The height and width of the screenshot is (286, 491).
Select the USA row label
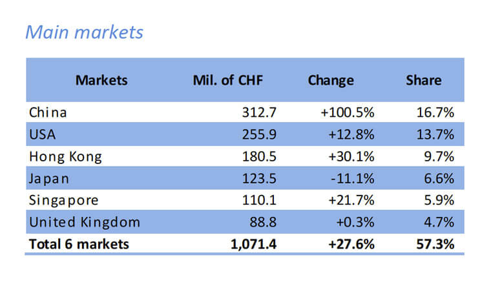click(43, 135)
